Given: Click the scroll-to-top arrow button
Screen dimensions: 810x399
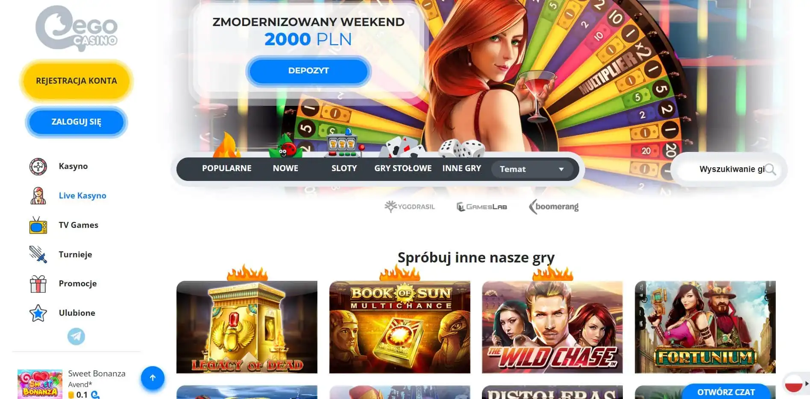Looking at the screenshot, I should tap(153, 378).
